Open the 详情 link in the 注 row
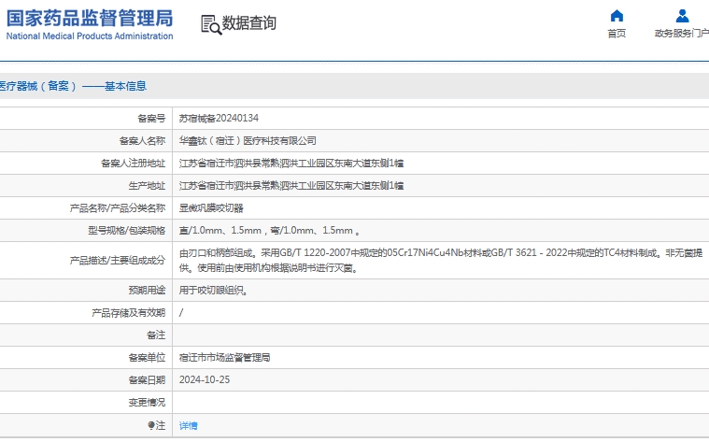709x442 pixels. click(x=188, y=426)
